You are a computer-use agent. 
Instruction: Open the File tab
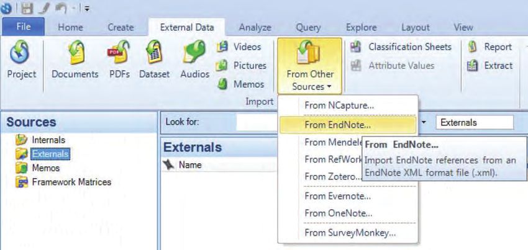point(23,27)
